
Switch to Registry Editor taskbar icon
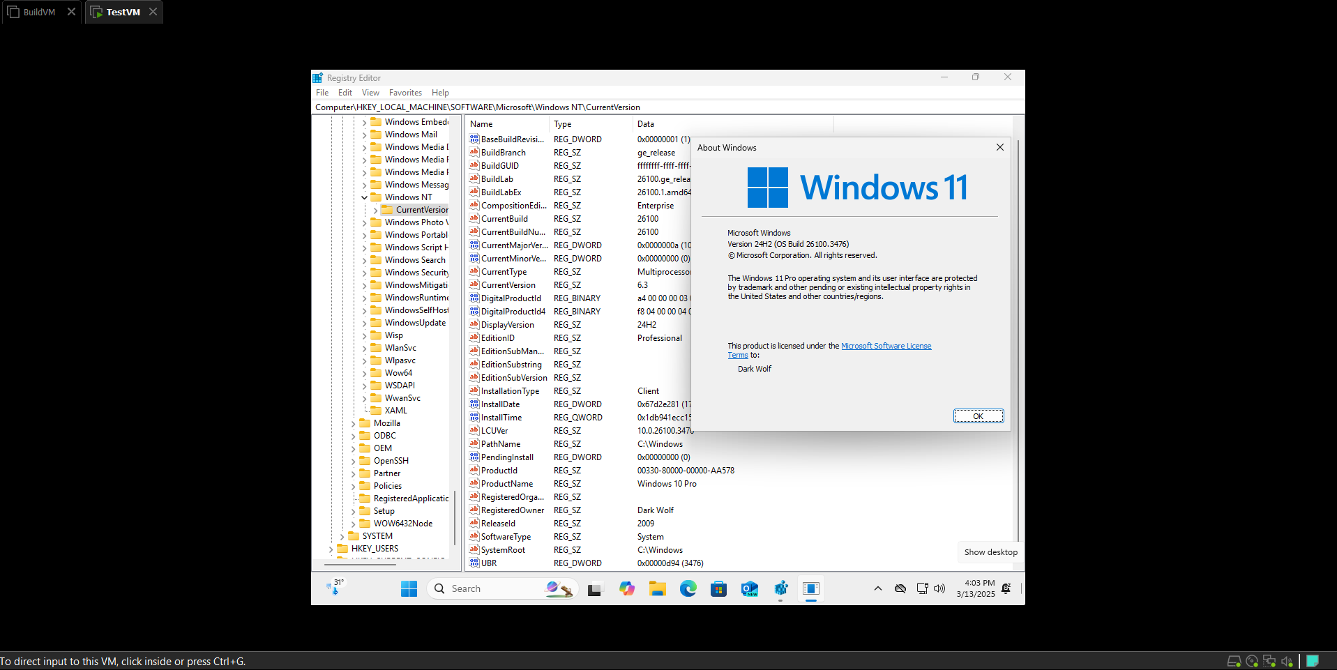(780, 589)
